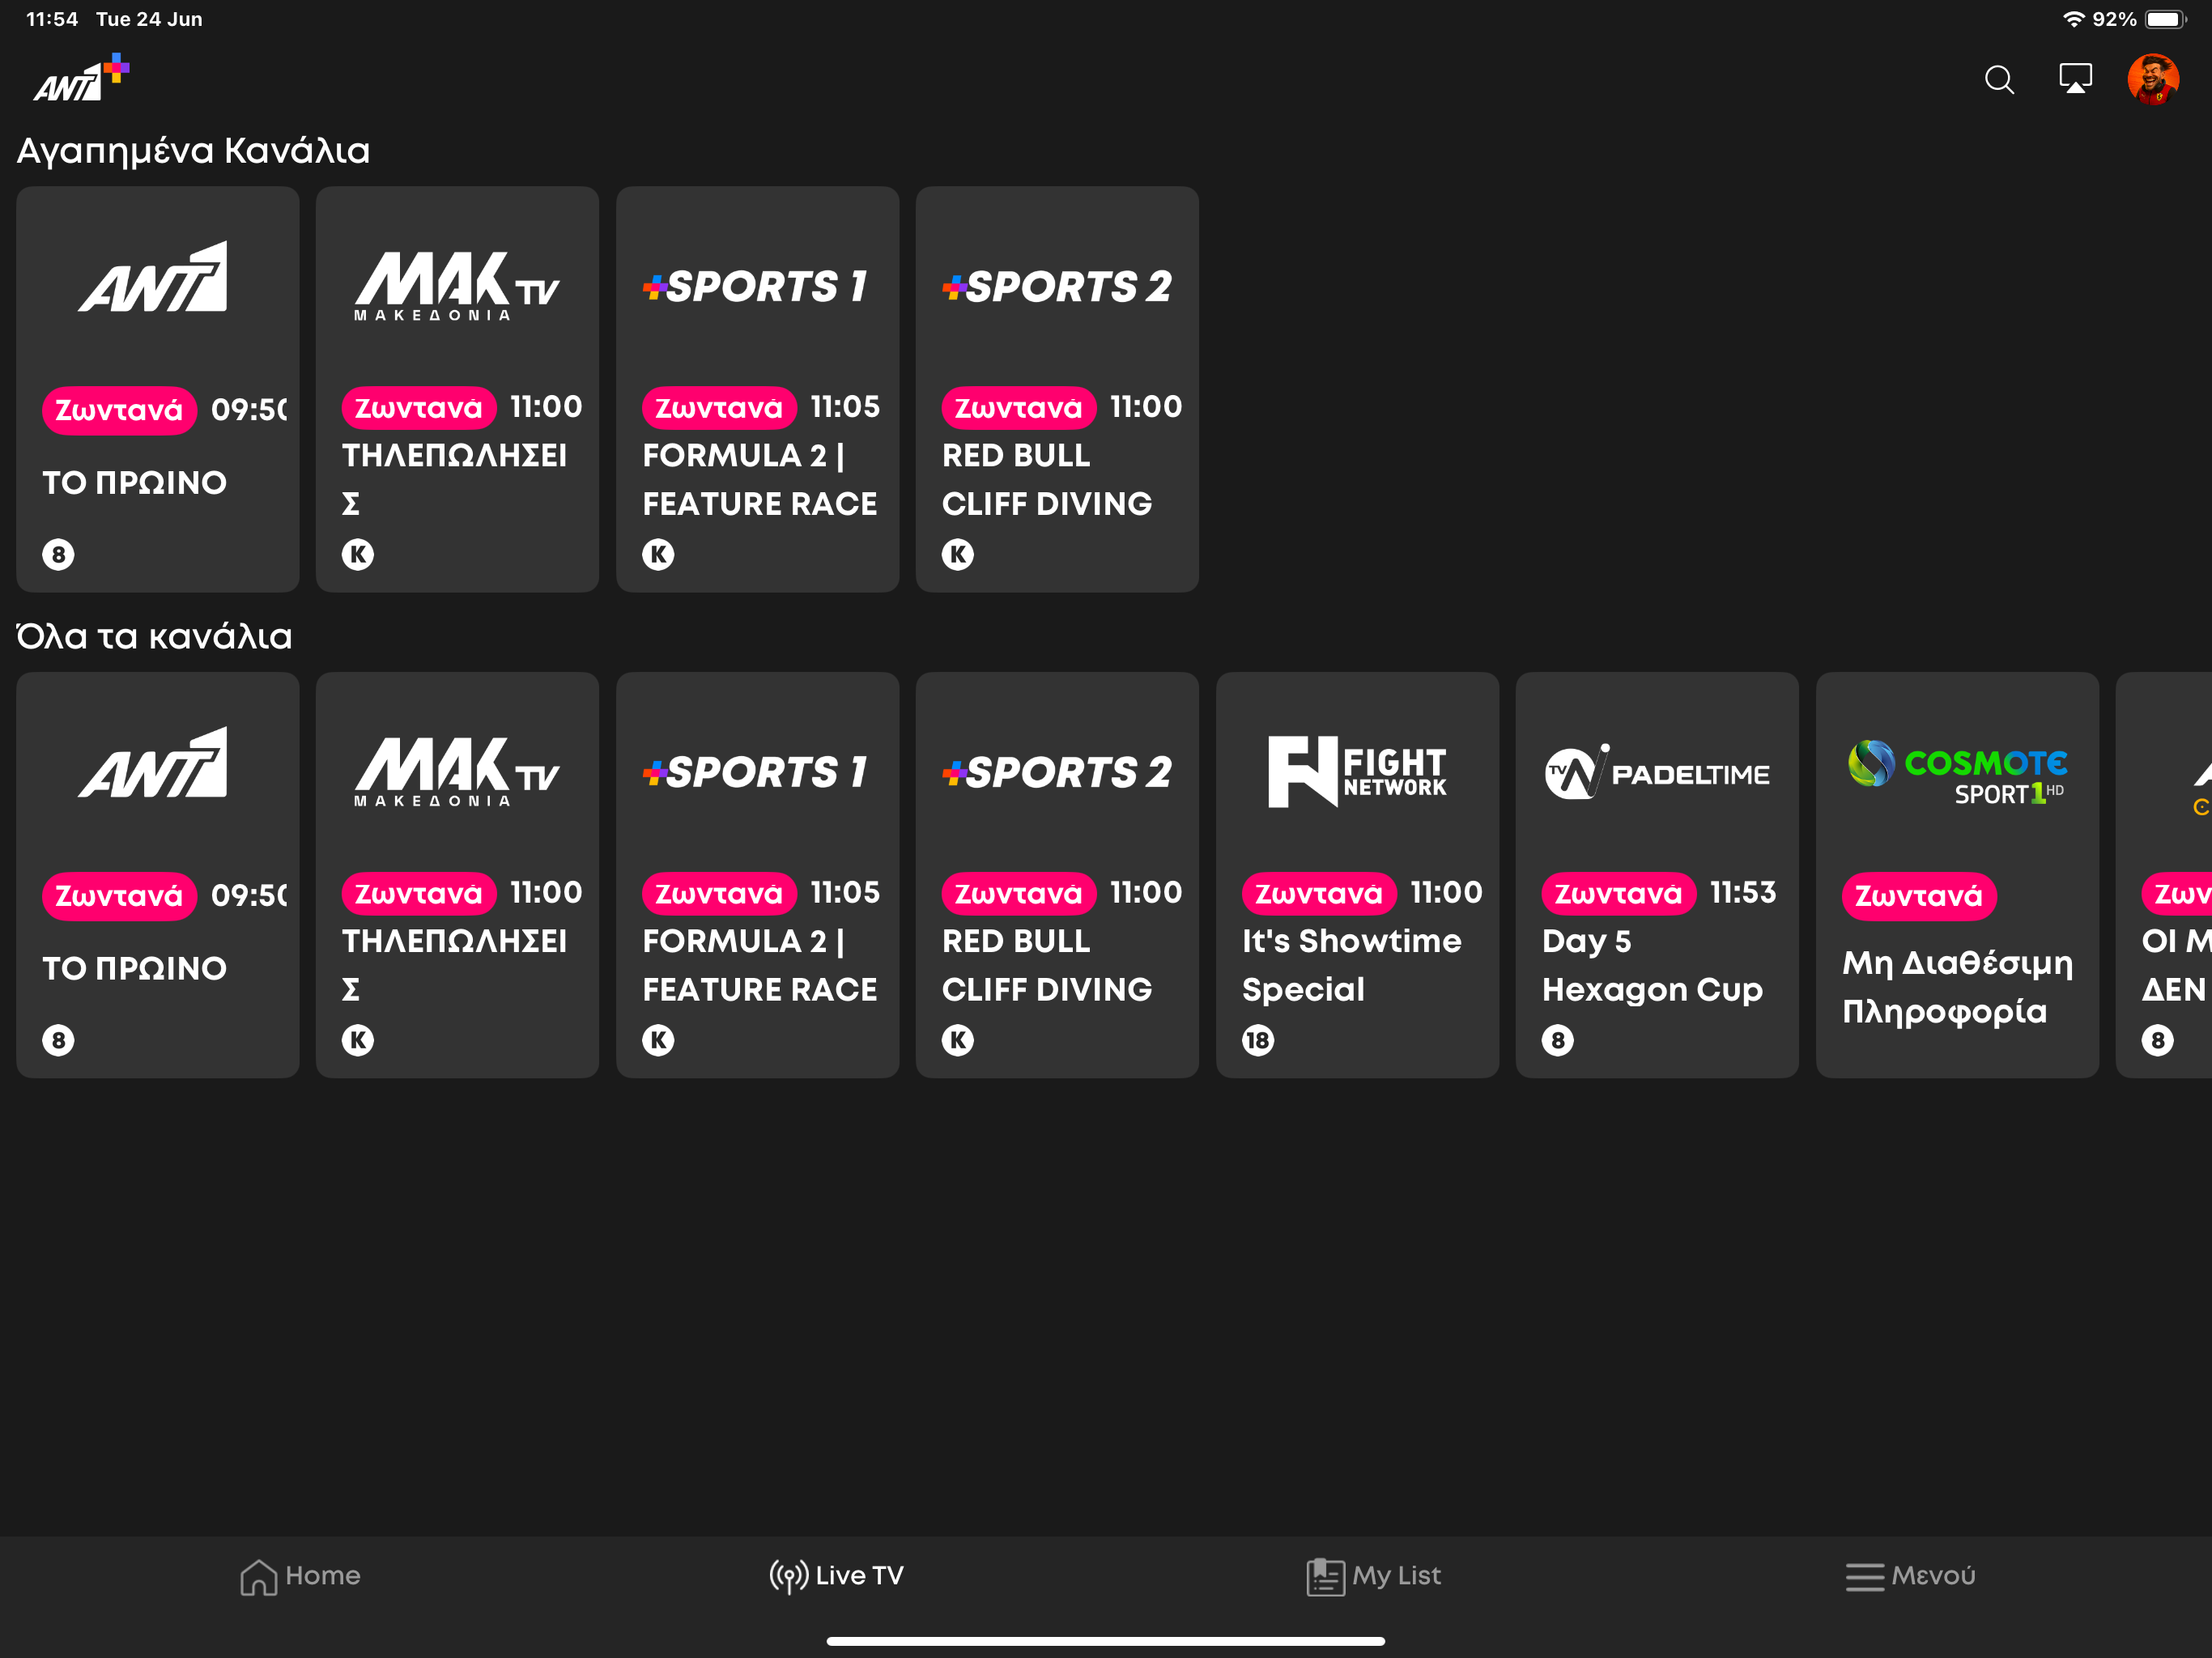2212x1658 pixels.
Task: Tap MAK TV logo in Αγαπημένα Κανάλια
Action: (x=456, y=285)
